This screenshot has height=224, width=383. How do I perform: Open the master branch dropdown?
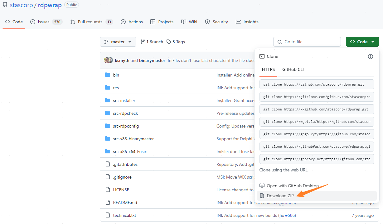pyautogui.click(x=118, y=42)
